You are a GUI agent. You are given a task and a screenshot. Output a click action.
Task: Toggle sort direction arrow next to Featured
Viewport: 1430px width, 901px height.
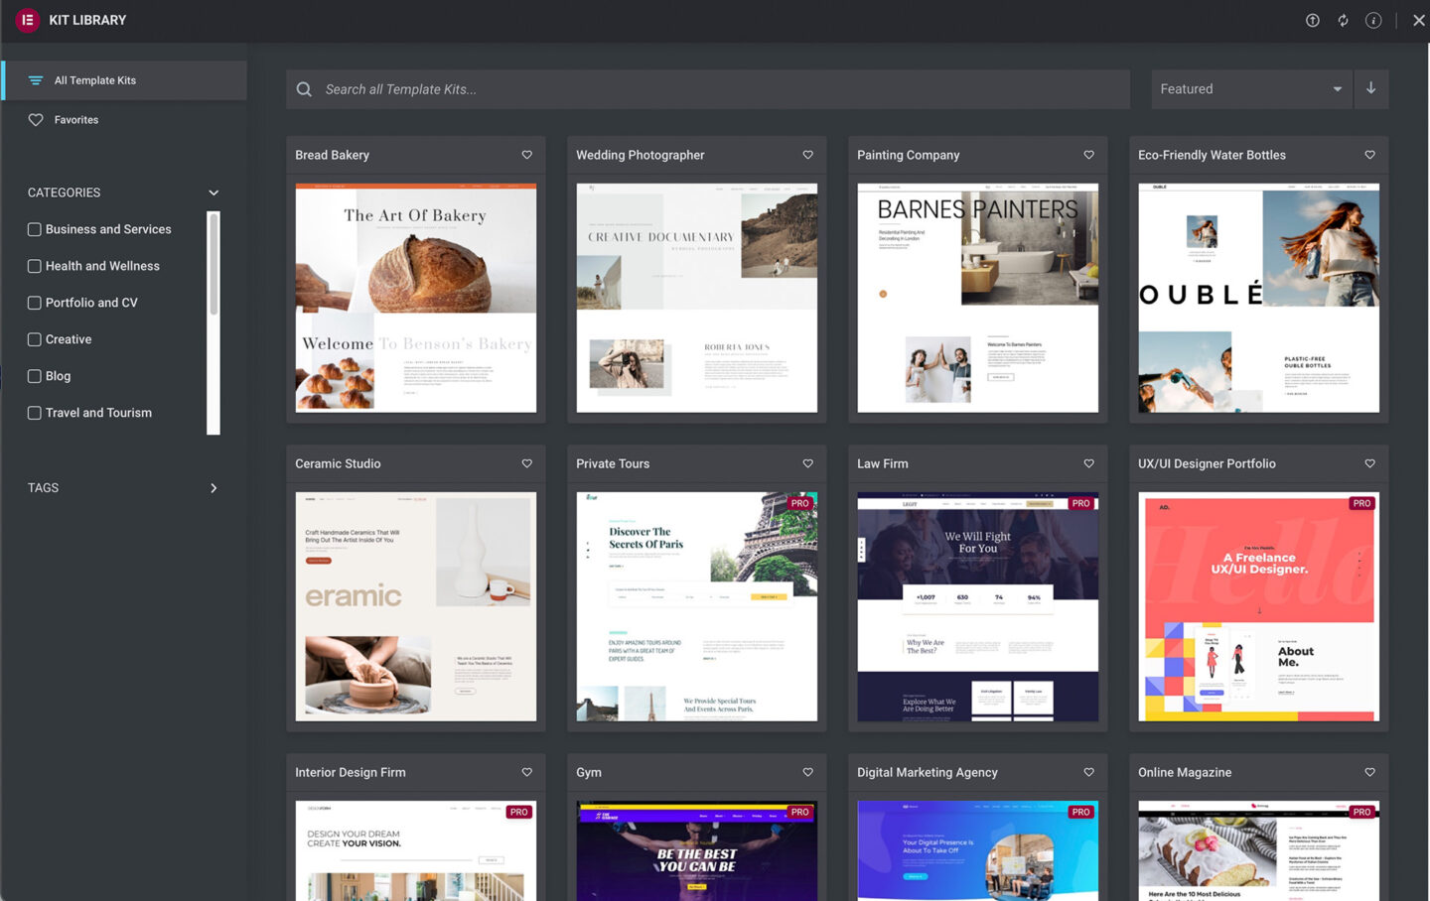(x=1370, y=88)
